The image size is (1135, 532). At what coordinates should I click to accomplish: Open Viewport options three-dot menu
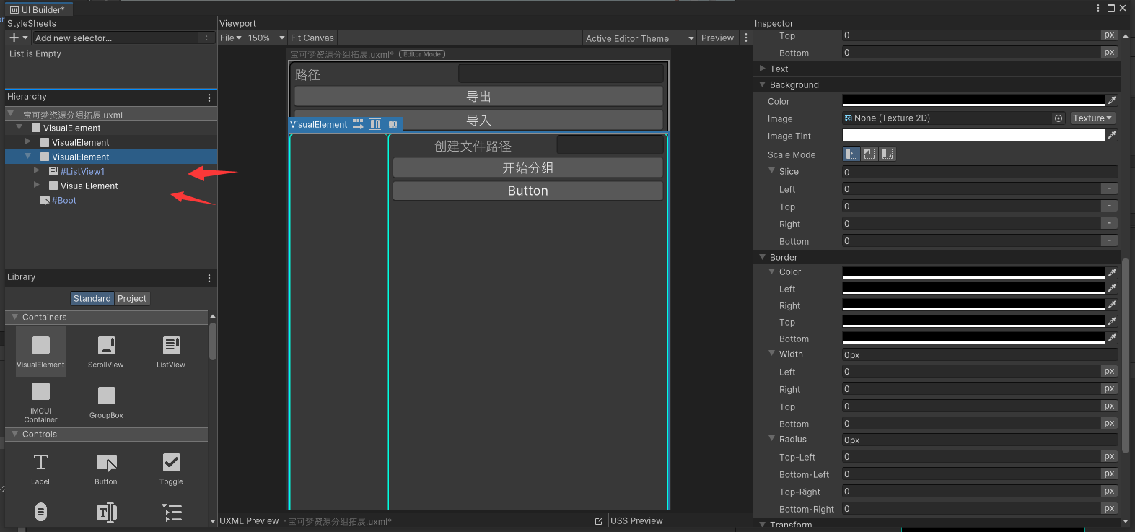[746, 38]
